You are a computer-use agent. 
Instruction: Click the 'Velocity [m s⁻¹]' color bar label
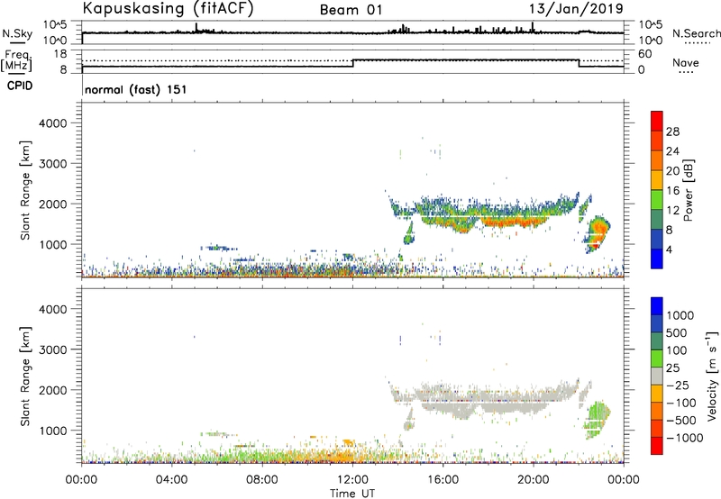(712, 376)
